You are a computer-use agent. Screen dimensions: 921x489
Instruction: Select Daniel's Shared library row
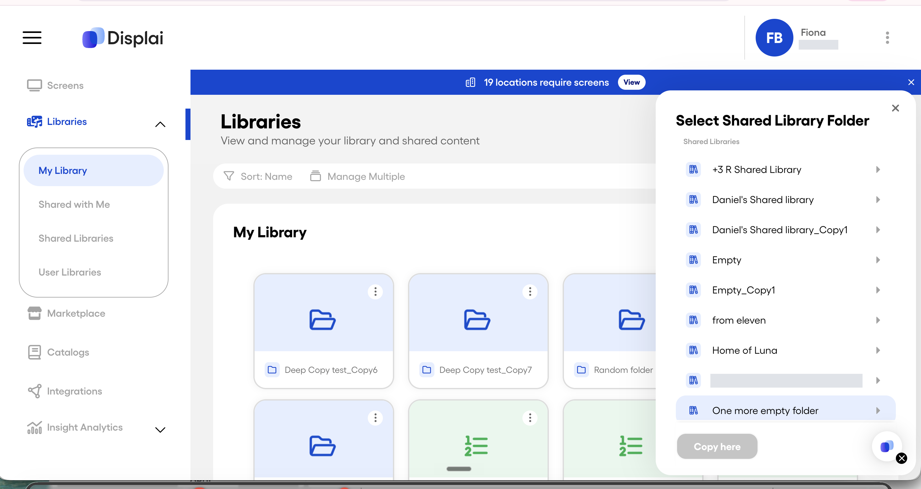tap(786, 200)
